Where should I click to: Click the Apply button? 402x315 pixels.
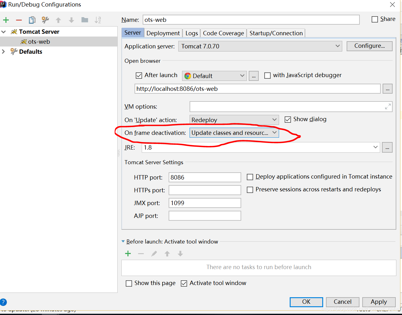tap(379, 302)
